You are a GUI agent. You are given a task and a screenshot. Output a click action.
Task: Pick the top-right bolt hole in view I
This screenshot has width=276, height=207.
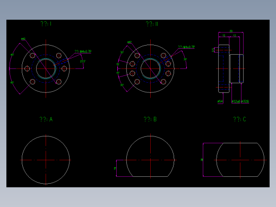coord(59,56)
